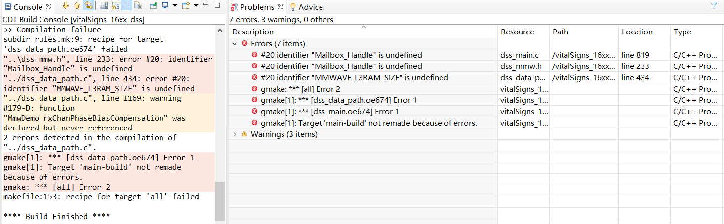Click the Open Console icon

[x=186, y=6]
